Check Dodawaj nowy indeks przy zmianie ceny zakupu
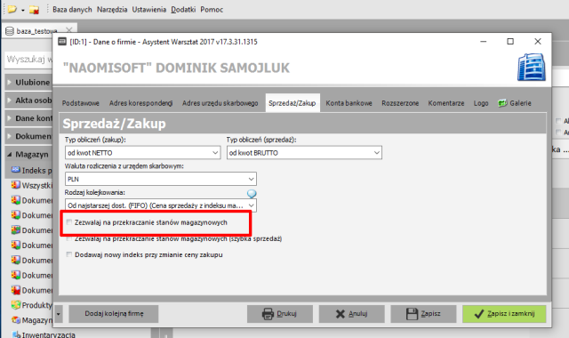 [x=69, y=254]
